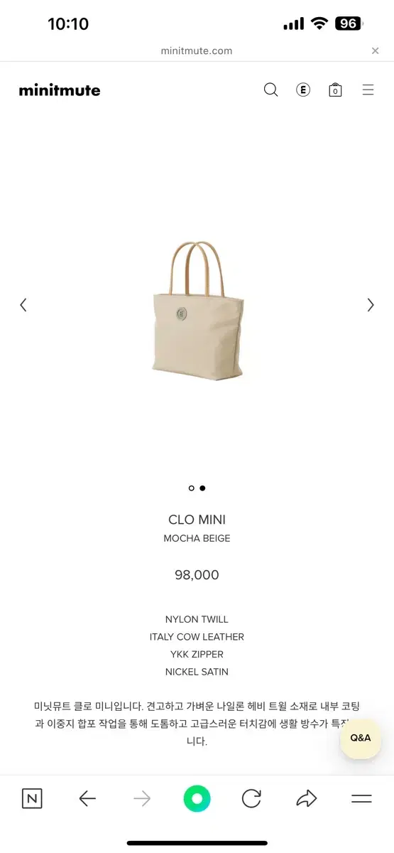Tap the beige tote bag product image

coord(198,310)
